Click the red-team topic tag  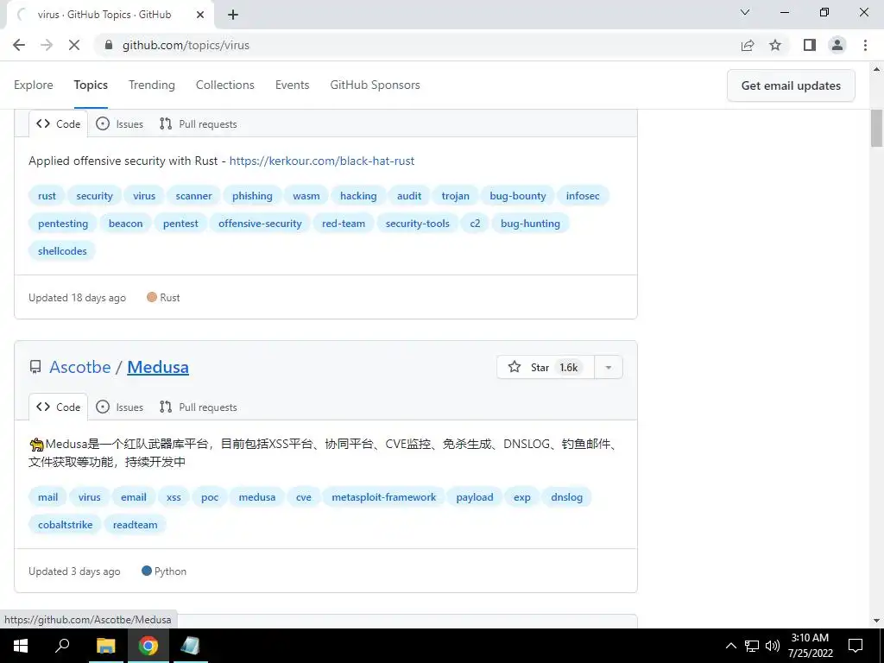[x=344, y=224]
